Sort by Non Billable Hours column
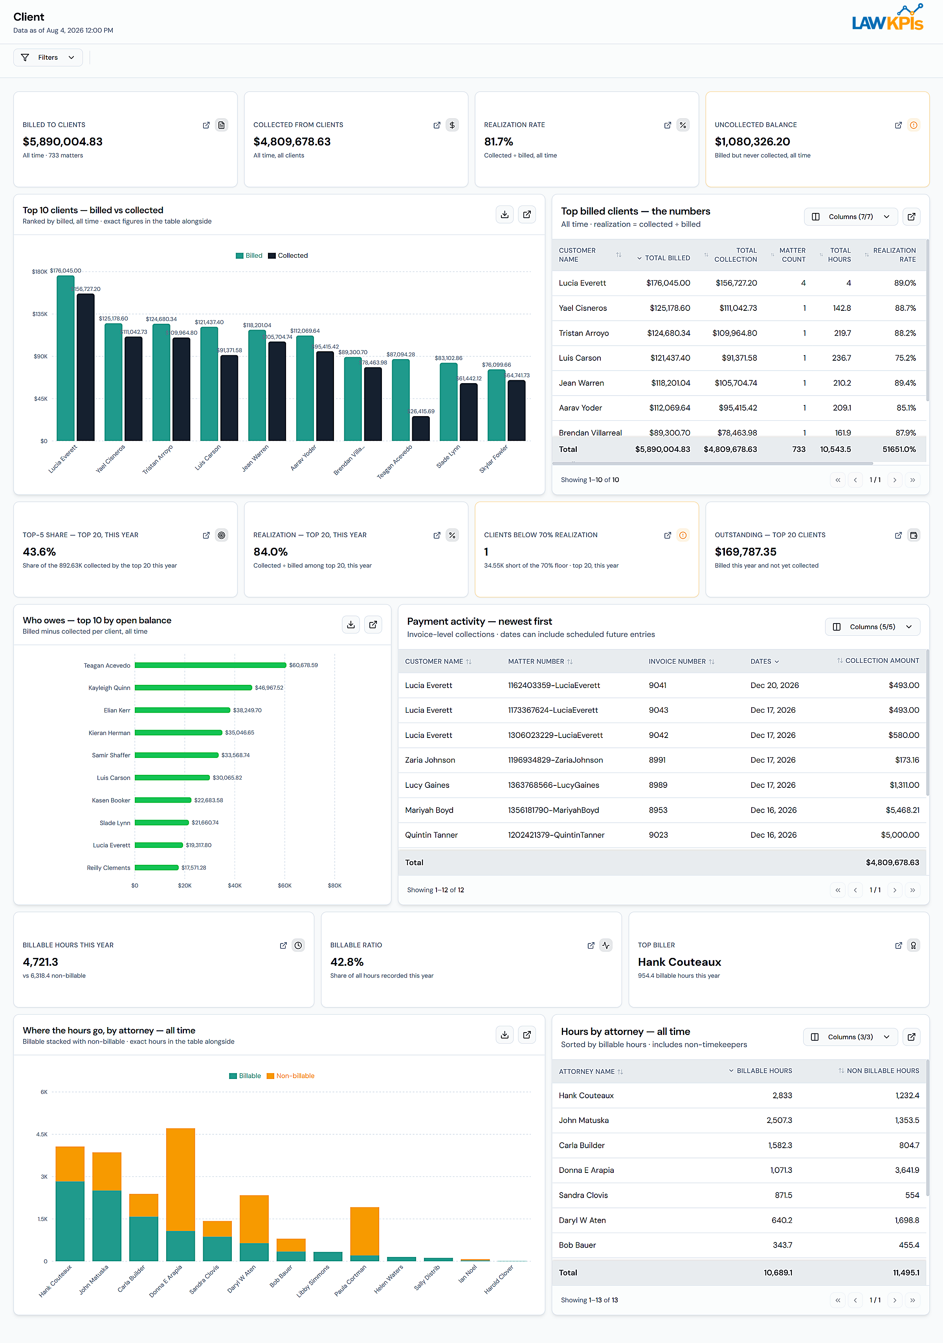The width and height of the screenshot is (943, 1343). tap(878, 1070)
